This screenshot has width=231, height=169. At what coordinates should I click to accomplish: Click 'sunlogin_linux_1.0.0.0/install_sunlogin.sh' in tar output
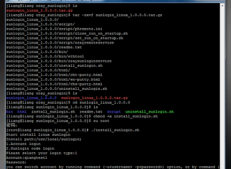pos(54,66)
